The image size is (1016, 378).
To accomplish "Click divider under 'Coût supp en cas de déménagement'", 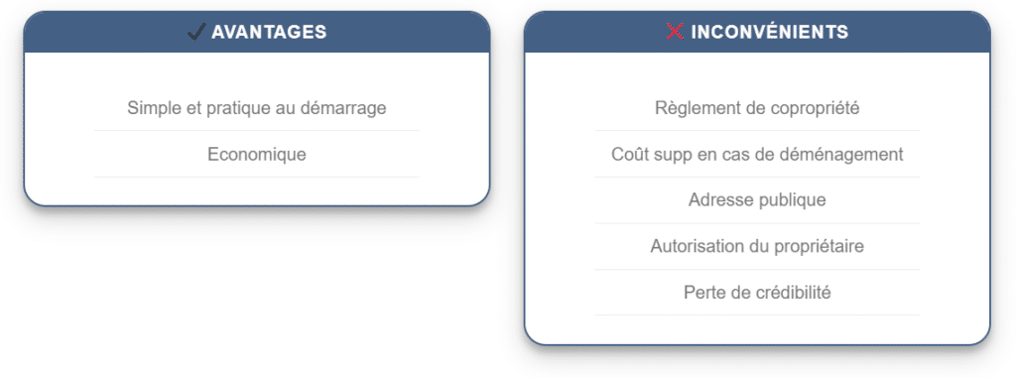I will [x=757, y=177].
